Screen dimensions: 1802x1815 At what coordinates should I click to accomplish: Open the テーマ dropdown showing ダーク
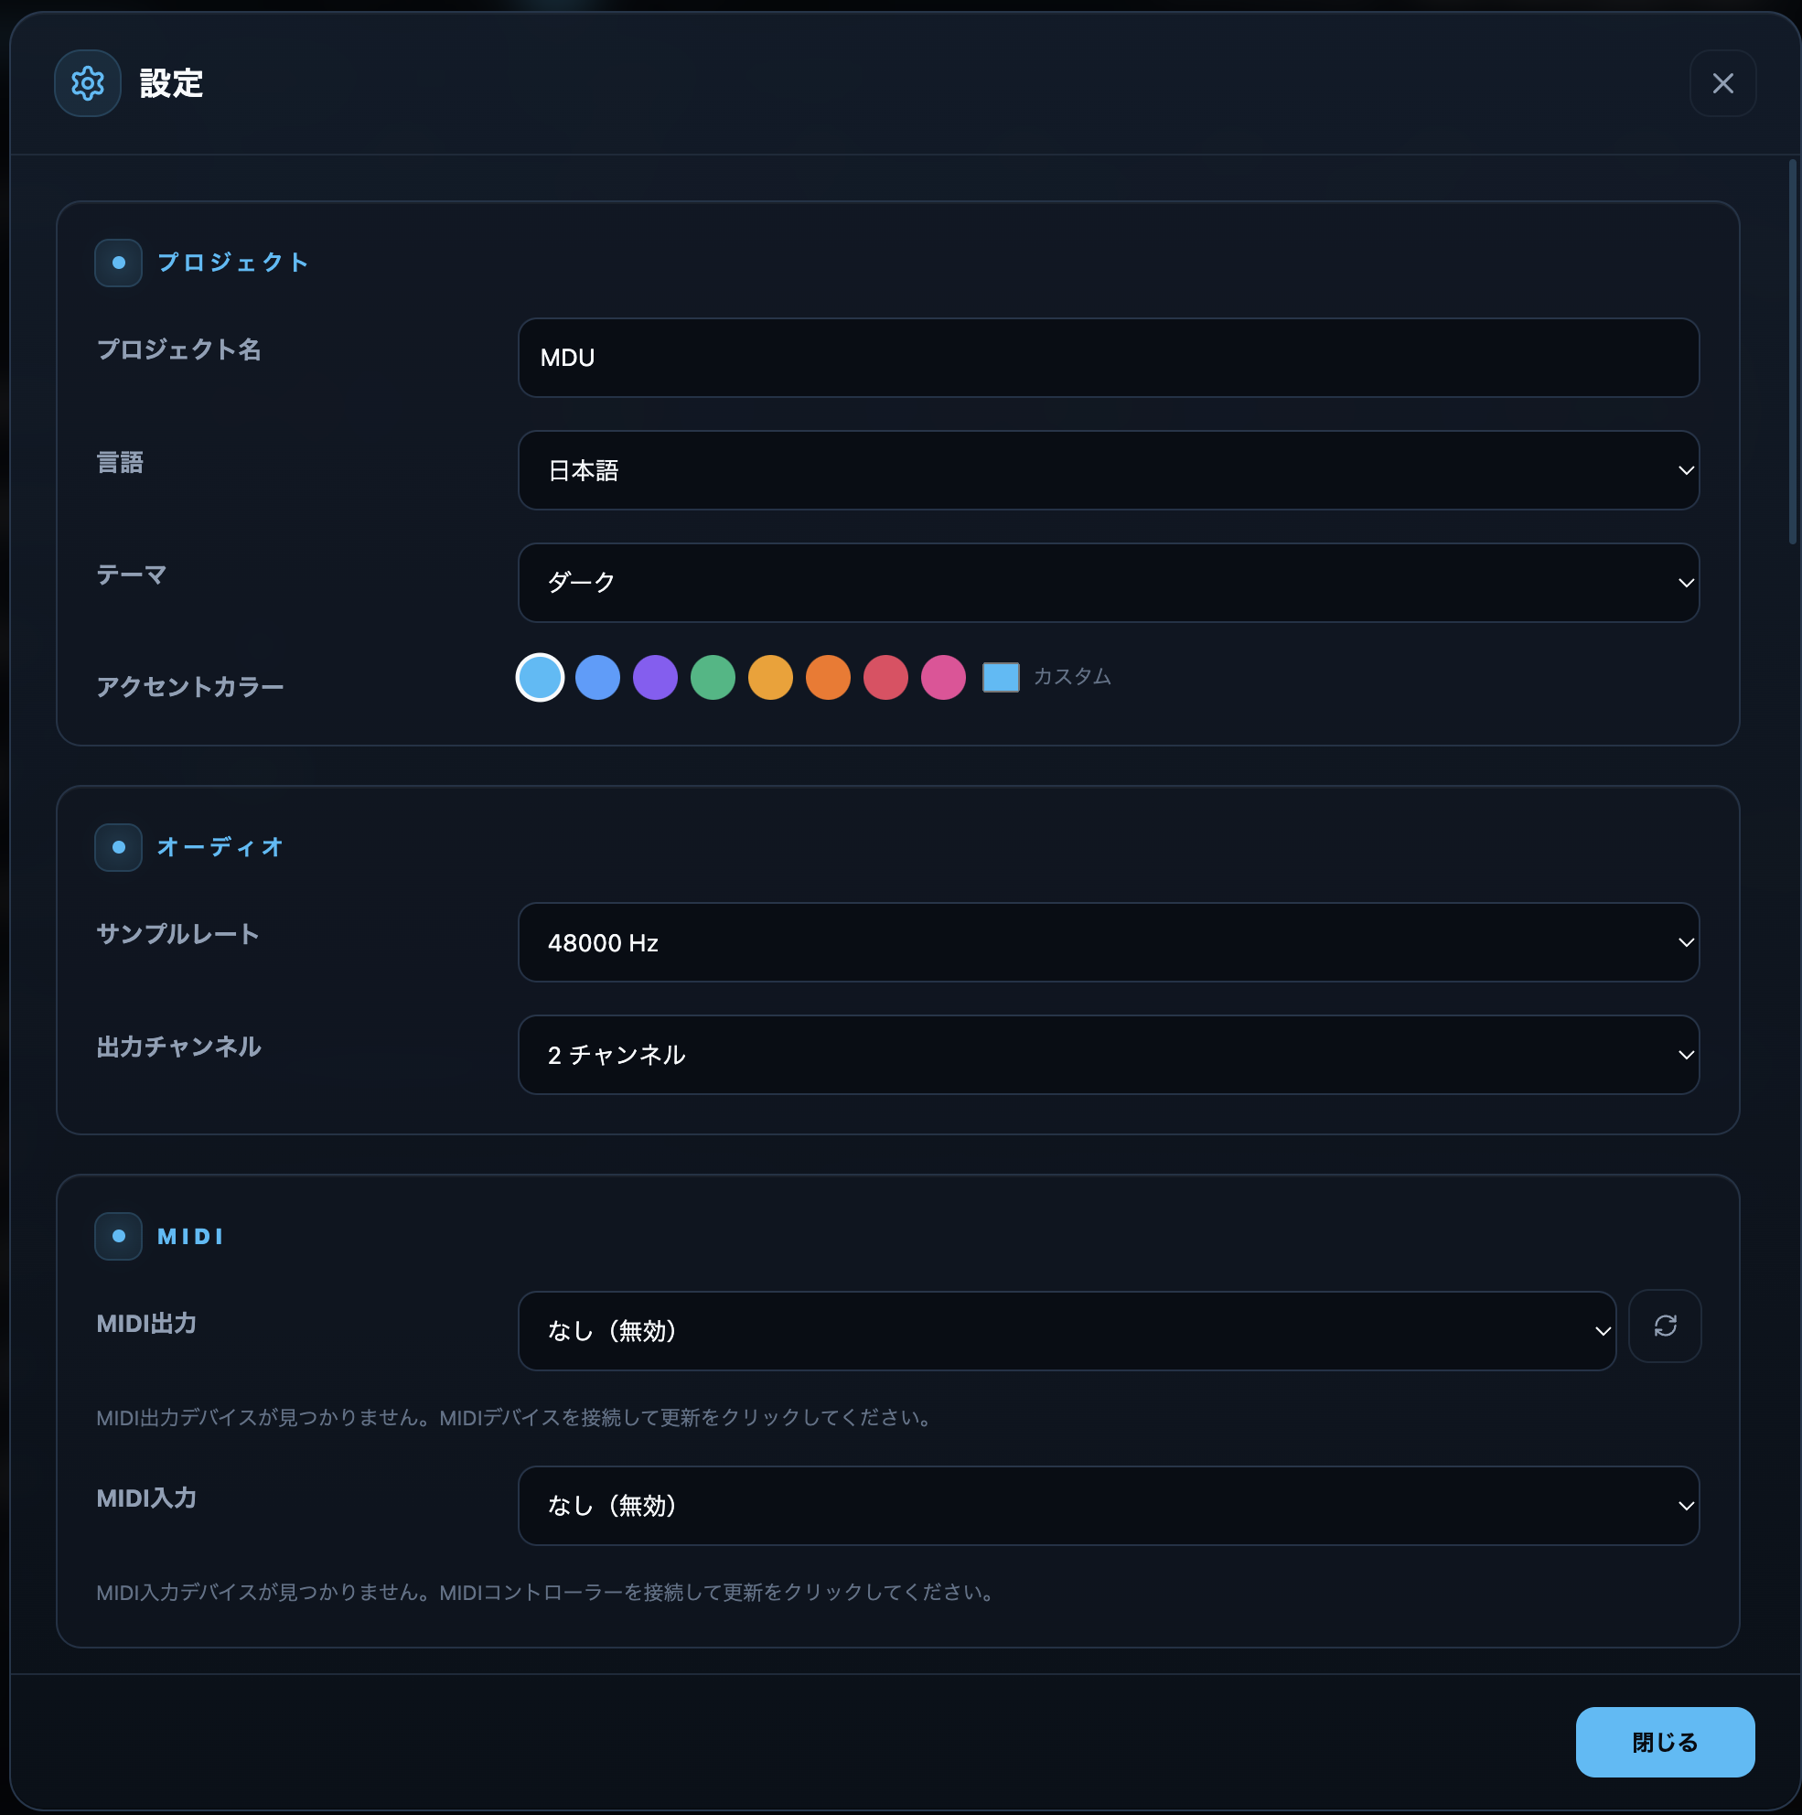tap(1109, 583)
